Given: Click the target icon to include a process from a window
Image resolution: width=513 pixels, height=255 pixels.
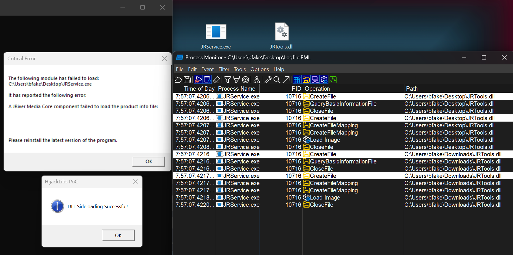Looking at the screenshot, I should pyautogui.click(x=246, y=80).
